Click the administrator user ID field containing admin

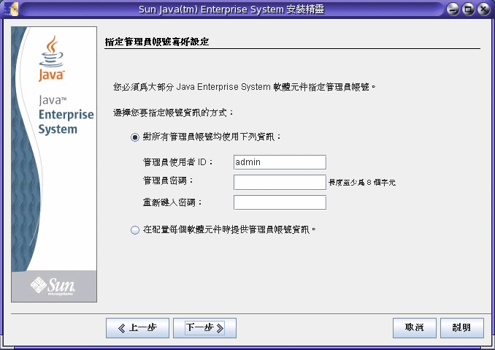pyautogui.click(x=280, y=162)
